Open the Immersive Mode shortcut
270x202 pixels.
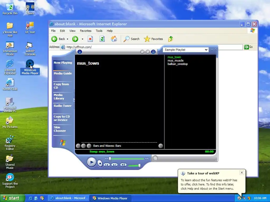coord(10,49)
